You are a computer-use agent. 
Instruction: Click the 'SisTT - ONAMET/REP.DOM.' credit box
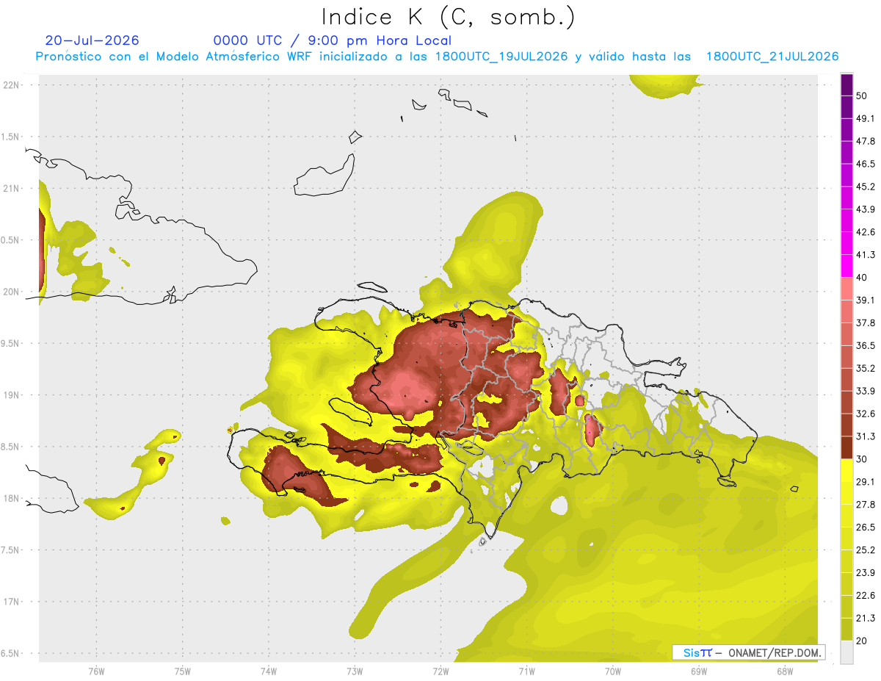click(x=749, y=652)
